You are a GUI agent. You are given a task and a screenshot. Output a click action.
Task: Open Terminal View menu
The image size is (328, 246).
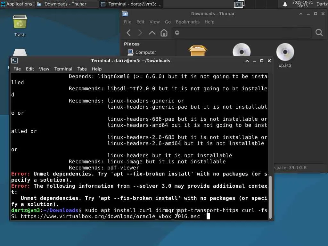44,69
